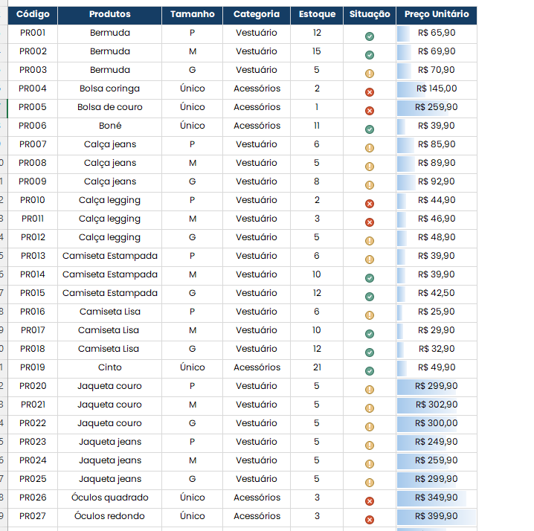Click red X icon in PR027 row
This screenshot has height=531, width=534.
(x=370, y=520)
